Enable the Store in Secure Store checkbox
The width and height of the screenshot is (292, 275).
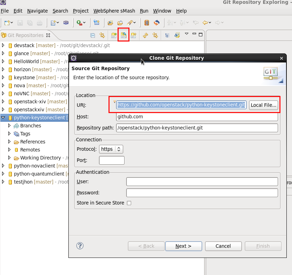(129, 203)
